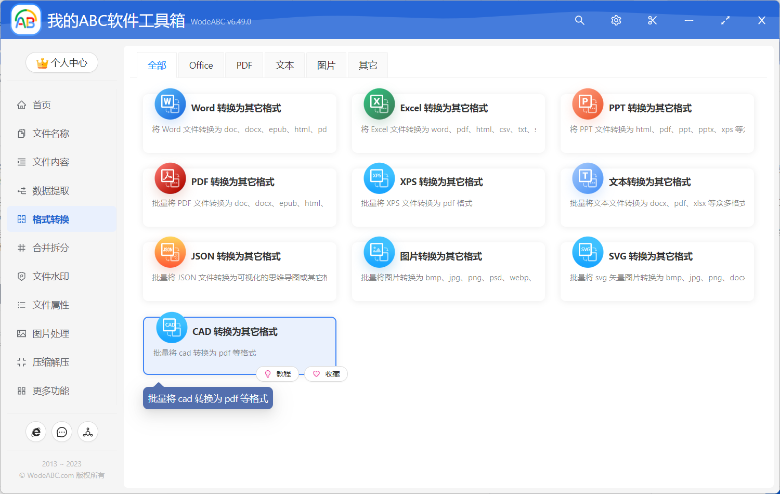The image size is (780, 494).
Task: Switch to the 图片 tab
Action: click(326, 66)
